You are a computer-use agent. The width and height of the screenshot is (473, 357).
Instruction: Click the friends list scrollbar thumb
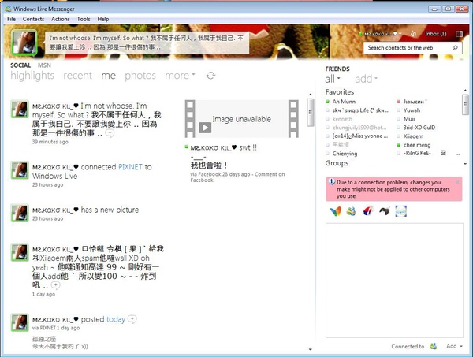click(x=465, y=104)
